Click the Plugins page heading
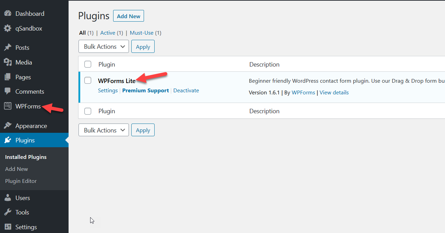 coord(94,16)
